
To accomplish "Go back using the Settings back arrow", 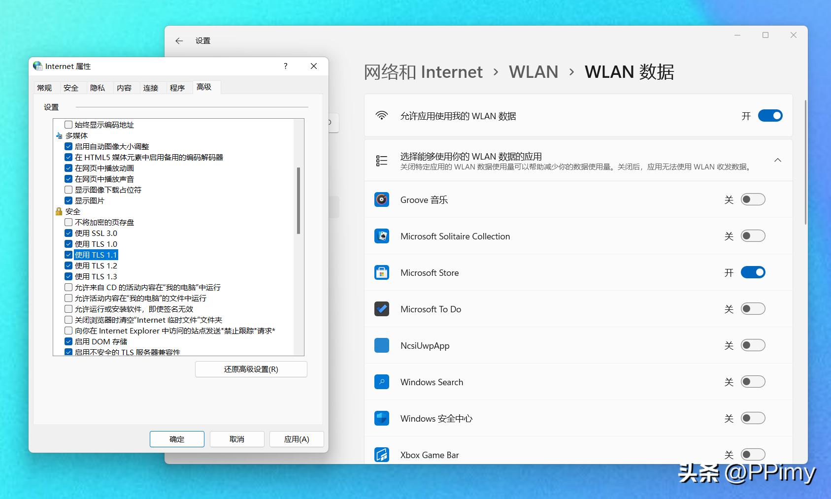I will click(x=179, y=41).
